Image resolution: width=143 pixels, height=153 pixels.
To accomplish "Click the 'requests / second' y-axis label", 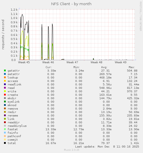I will pos(3,35).
